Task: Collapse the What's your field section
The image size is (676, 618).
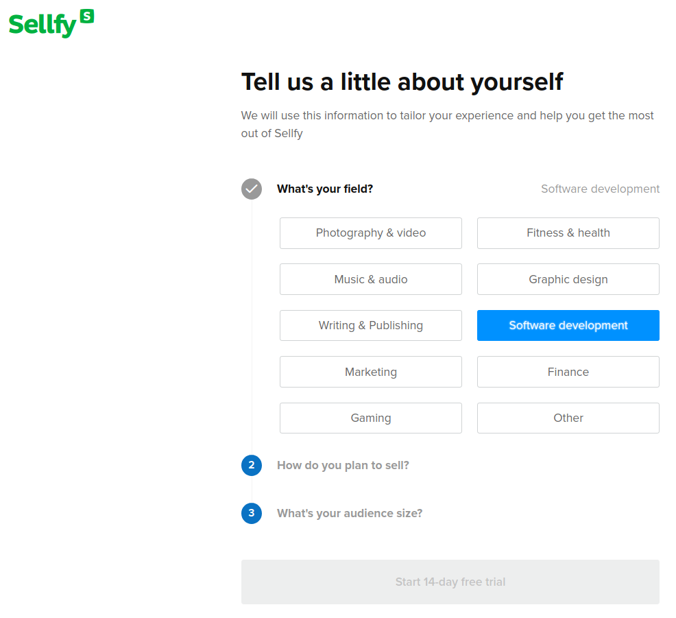Action: point(325,189)
